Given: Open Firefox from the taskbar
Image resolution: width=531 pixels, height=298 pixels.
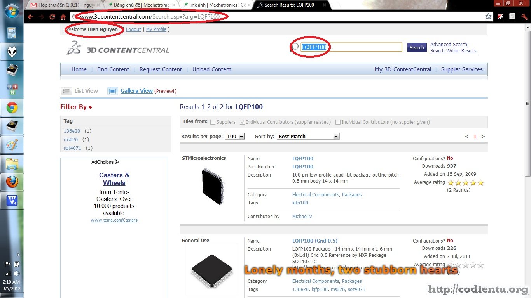Looking at the screenshot, I should (12, 182).
